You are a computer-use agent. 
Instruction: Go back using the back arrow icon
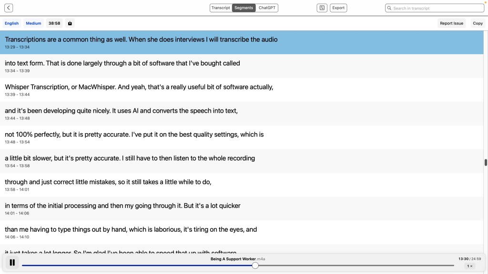pyautogui.click(x=7, y=8)
